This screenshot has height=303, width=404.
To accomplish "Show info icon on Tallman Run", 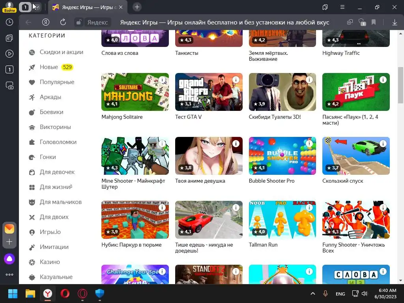I will click(x=309, y=208).
